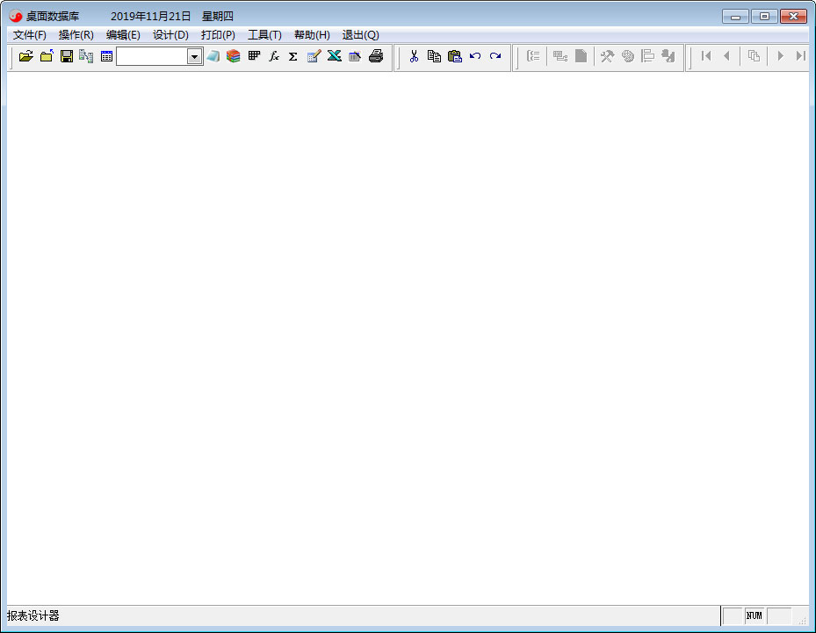
Task: Expand the toolbar combo box dropdown arrow
Action: coord(194,57)
